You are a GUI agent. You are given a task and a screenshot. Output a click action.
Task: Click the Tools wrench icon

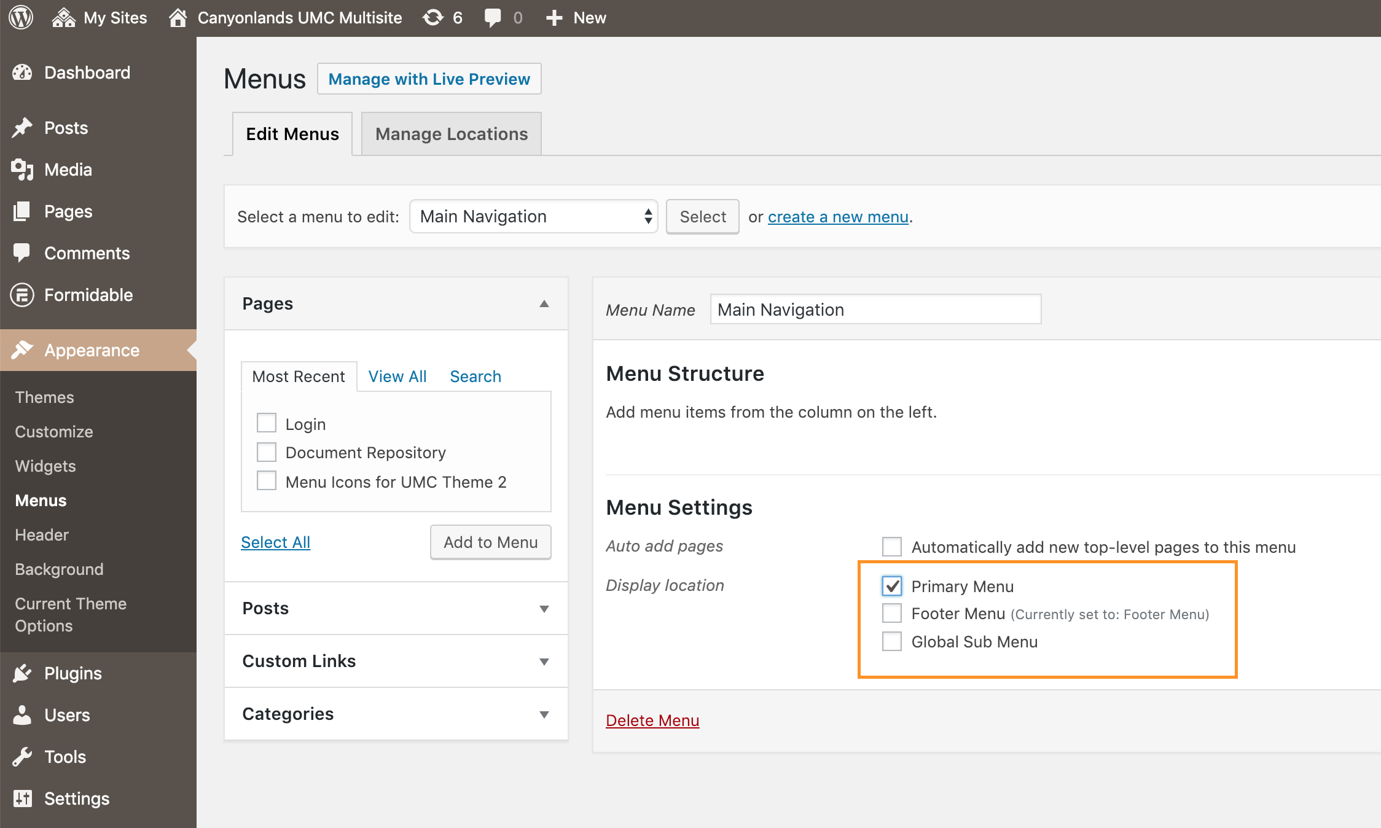coord(22,757)
